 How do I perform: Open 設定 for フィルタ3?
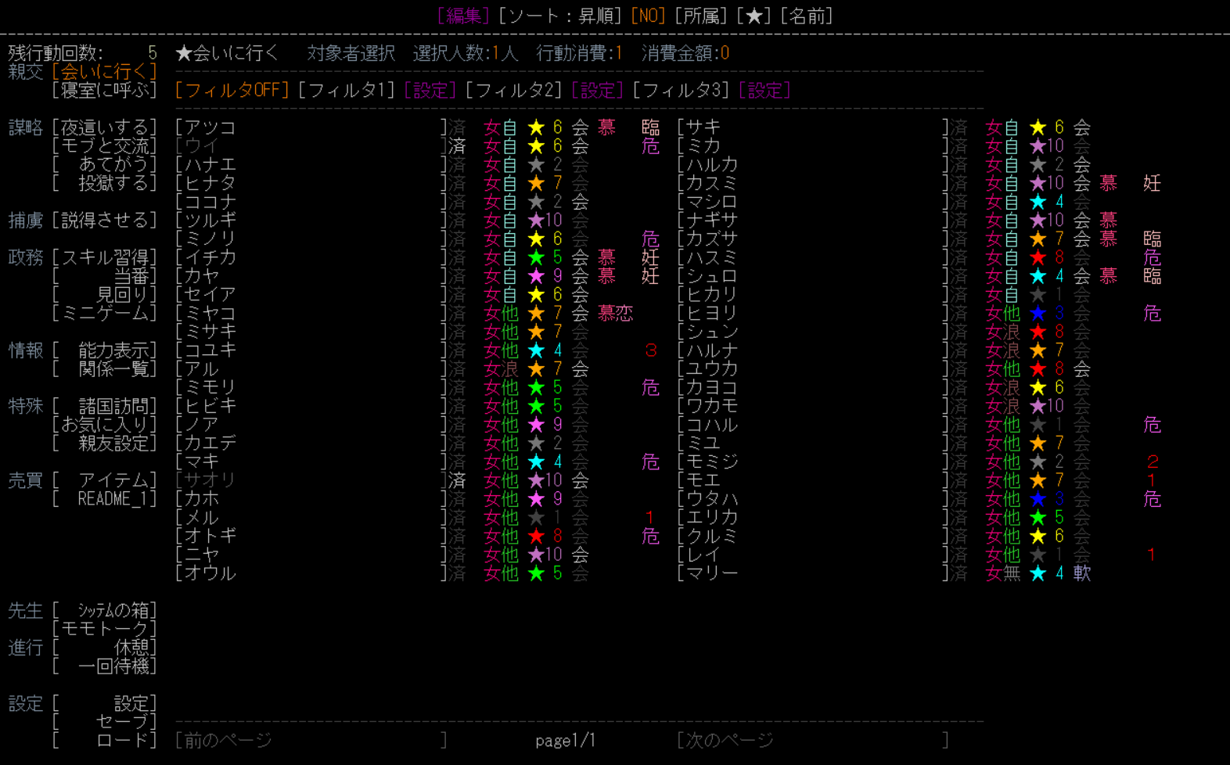click(764, 91)
